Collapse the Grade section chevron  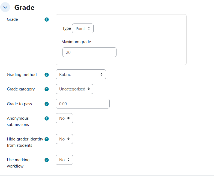pyautogui.click(x=5, y=7)
